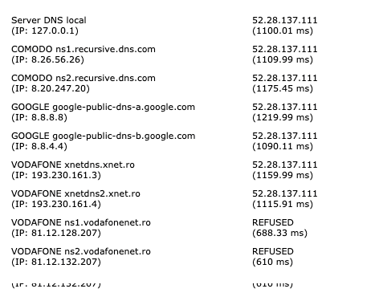
Task: Click the REFUSED result for ns2.vodafonenet.ro
Action: coord(273,251)
